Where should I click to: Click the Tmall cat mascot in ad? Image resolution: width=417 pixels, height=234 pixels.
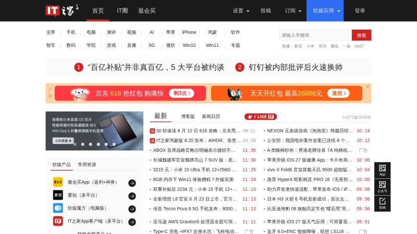[x=235, y=94]
